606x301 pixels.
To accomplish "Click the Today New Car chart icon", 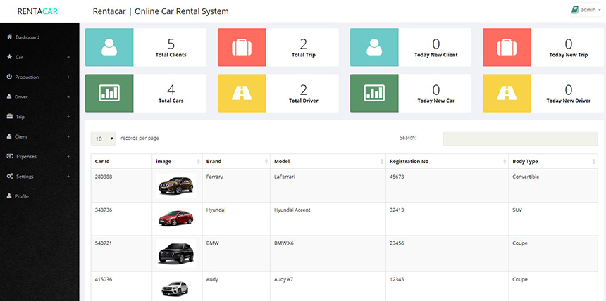I will pos(374,93).
